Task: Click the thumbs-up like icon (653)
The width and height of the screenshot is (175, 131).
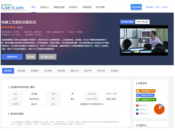Action: click(42, 57)
